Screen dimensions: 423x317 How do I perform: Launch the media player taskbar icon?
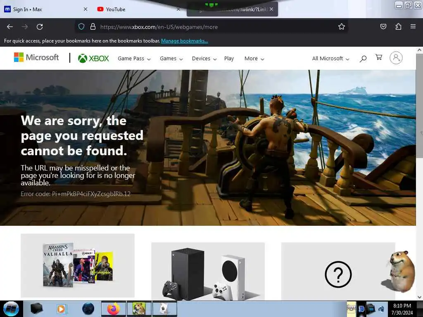pyautogui.click(x=61, y=309)
